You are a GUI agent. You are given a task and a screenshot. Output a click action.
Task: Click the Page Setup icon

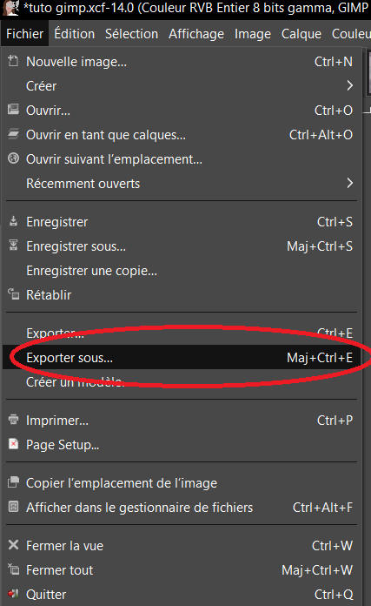(x=14, y=444)
